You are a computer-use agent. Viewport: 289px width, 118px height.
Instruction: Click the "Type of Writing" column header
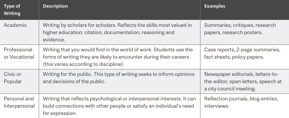pos(12,10)
